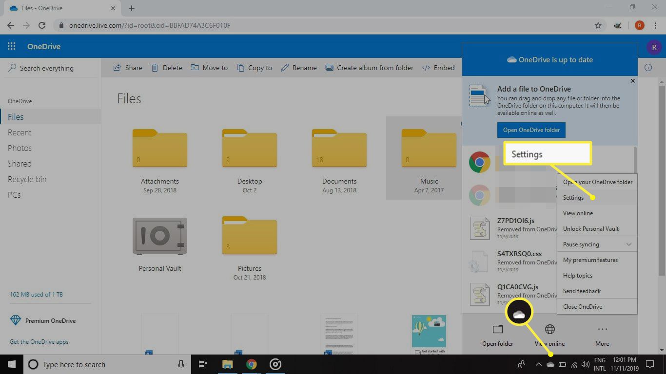This screenshot has height=374, width=666.
Task: Choose Move to in the toolbar
Action: tap(209, 68)
